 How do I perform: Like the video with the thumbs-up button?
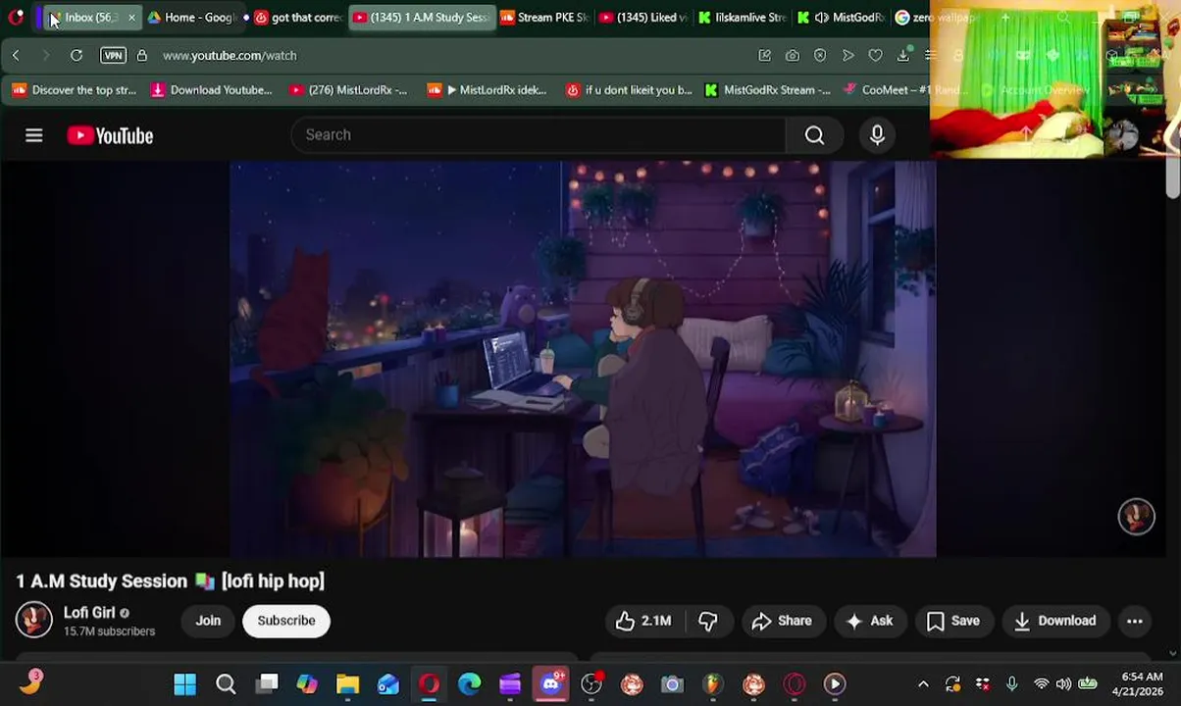643,621
